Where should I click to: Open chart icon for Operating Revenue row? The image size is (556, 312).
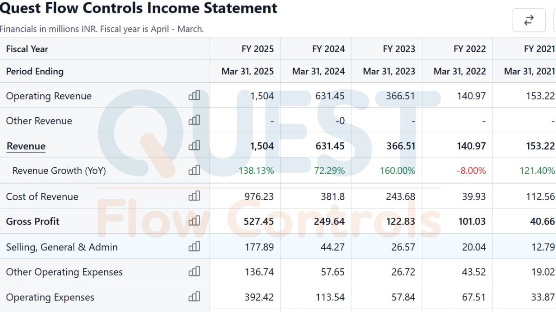pyautogui.click(x=194, y=96)
